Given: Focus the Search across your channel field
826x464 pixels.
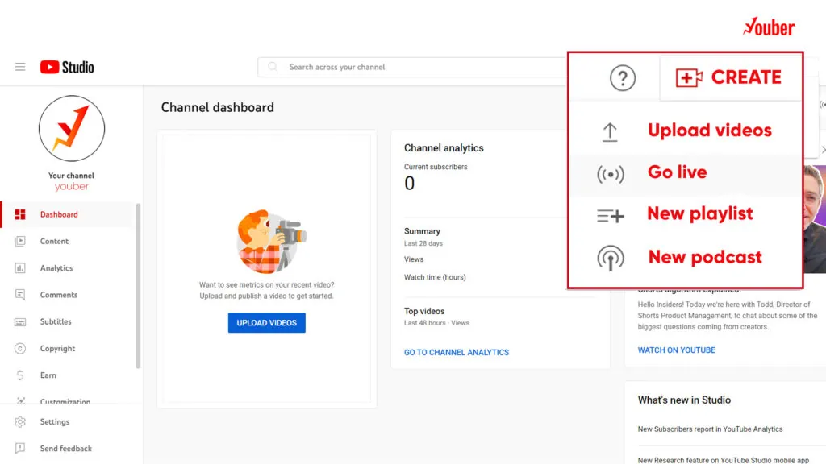Looking at the screenshot, I should click(x=412, y=67).
